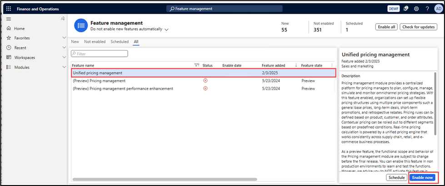Click the Feature added column header

coord(274,65)
